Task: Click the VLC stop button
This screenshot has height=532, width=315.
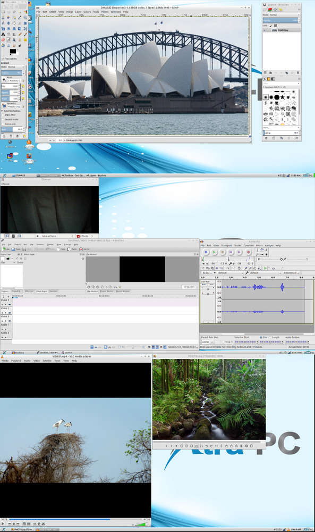Action: click(x=14, y=523)
